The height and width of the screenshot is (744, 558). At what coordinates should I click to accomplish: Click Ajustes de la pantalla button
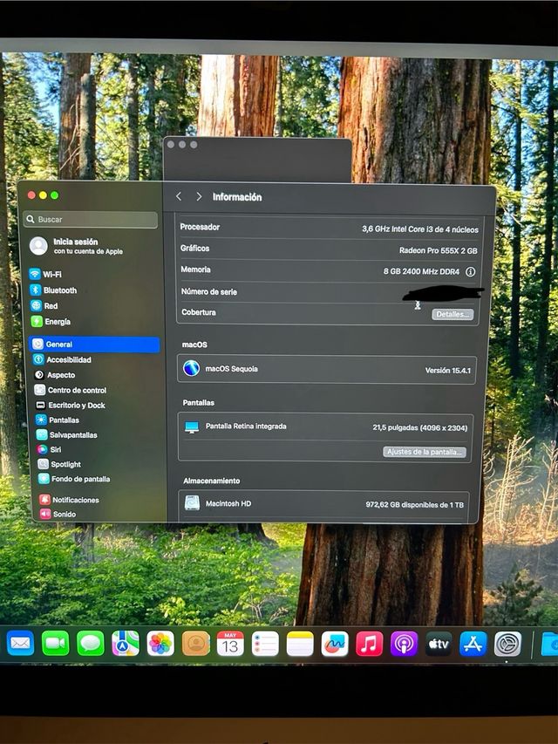point(425,452)
